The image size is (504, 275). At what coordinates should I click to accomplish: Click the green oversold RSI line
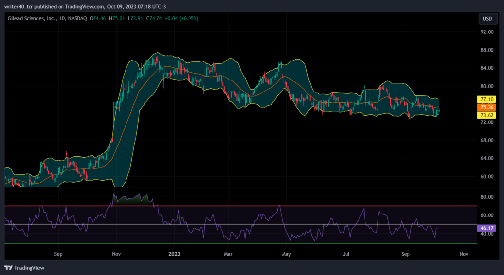(x=240, y=243)
